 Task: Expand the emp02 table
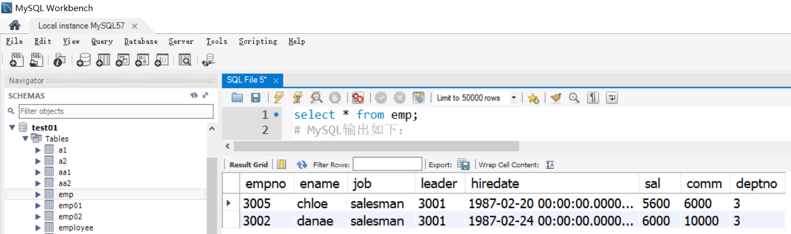coord(38,216)
